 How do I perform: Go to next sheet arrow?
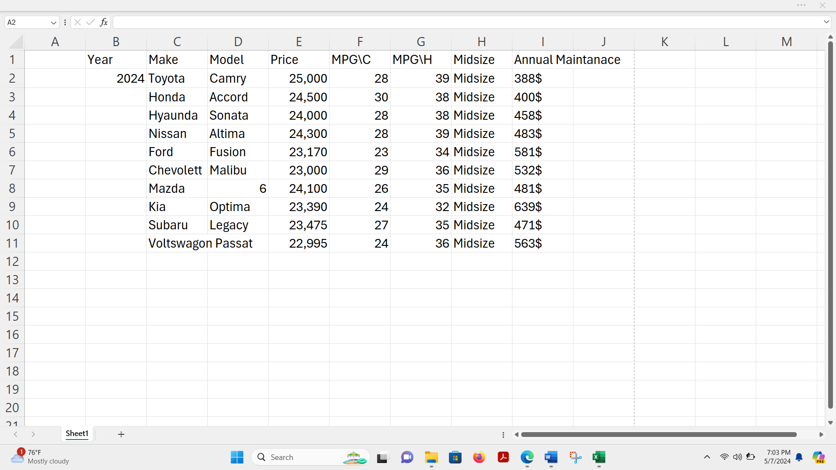[x=33, y=434]
